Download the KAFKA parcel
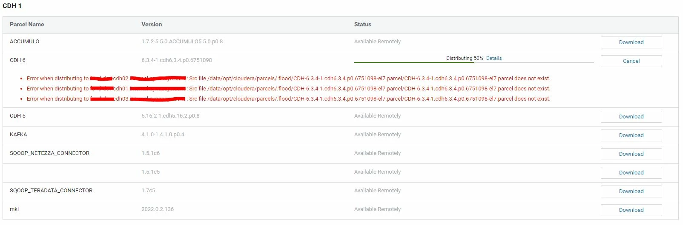683x225 pixels. (631, 135)
